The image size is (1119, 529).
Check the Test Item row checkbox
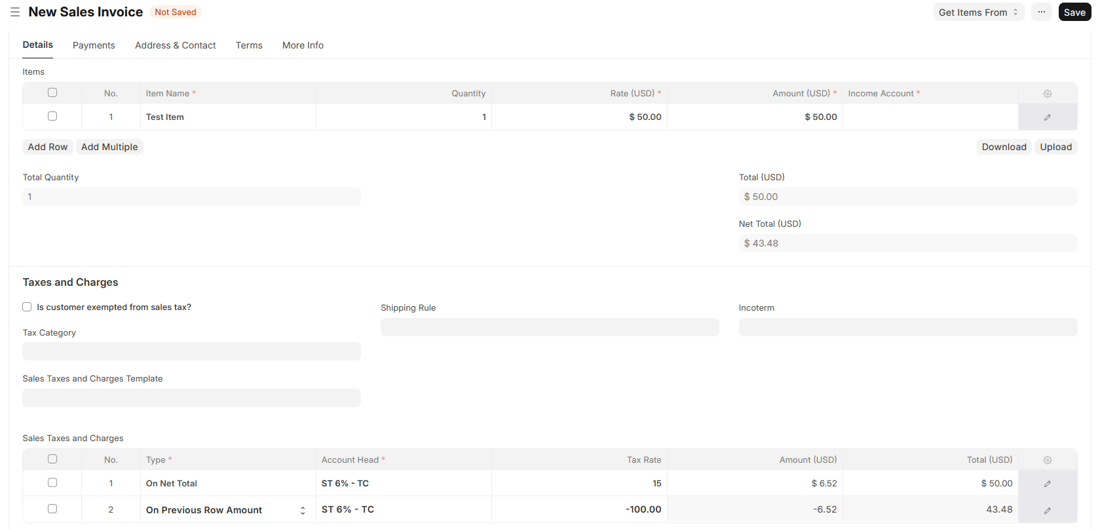pyautogui.click(x=52, y=116)
